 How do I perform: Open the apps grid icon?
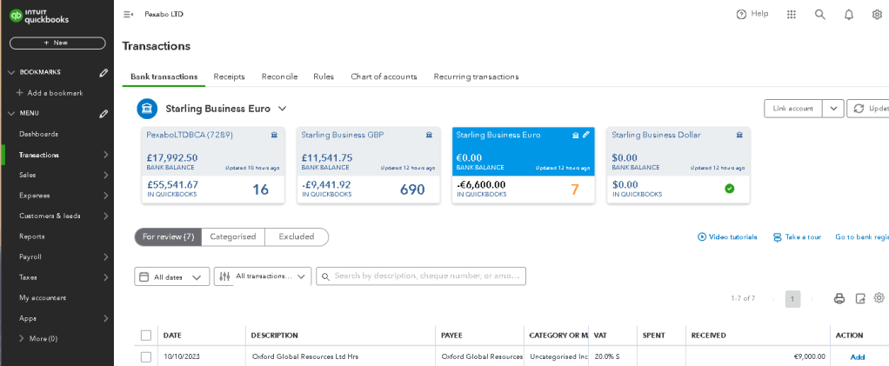click(792, 15)
